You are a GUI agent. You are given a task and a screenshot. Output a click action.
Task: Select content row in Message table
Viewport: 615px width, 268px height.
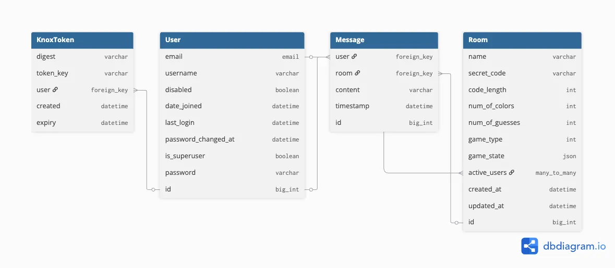(384, 90)
